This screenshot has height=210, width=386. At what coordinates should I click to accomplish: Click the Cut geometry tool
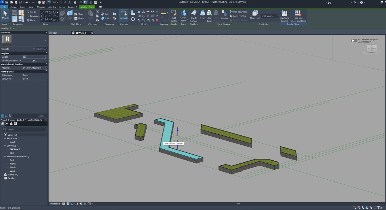click(106, 14)
